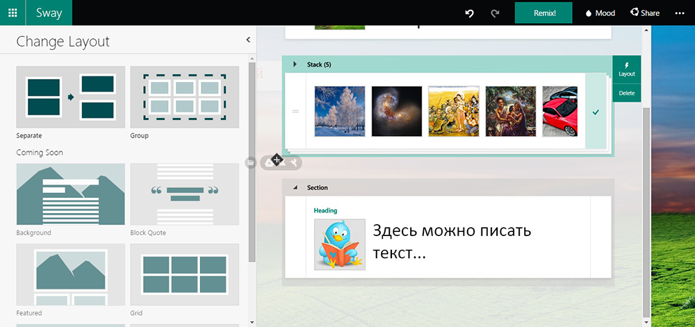
Task: Choose the Separate layout
Action: tap(70, 97)
